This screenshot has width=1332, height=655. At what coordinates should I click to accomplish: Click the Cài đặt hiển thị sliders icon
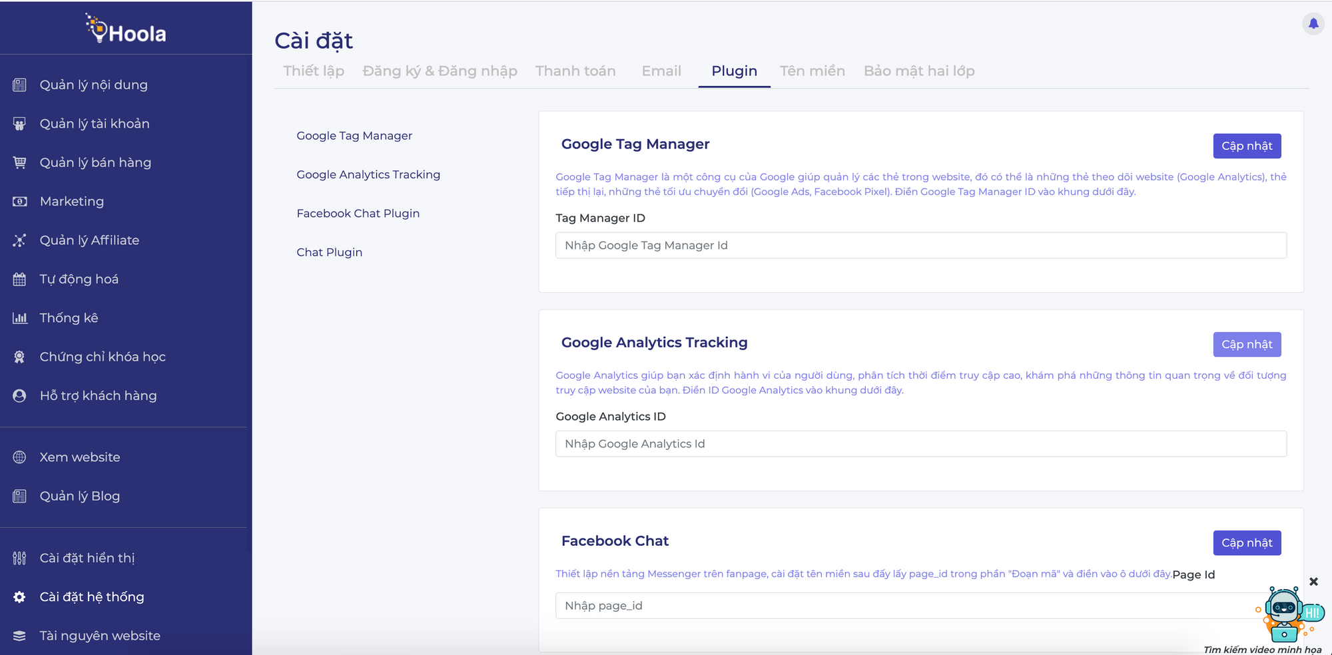[x=19, y=558]
